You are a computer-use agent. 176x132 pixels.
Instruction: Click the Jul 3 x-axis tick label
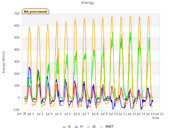coord(49,114)
